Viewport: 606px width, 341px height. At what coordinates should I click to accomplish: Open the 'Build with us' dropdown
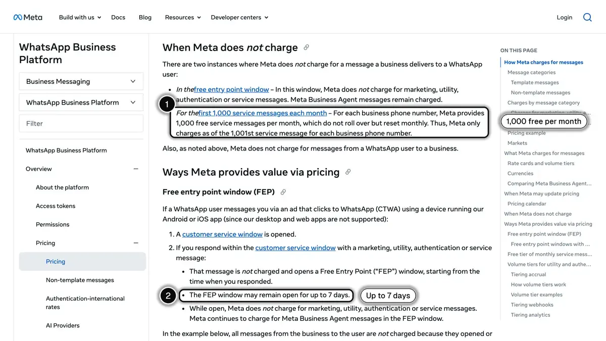[80, 17]
